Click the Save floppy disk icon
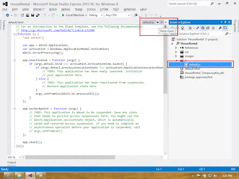This screenshot has height=179, width=239. (x=32, y=15)
